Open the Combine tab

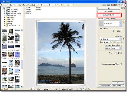[x=44, y=5]
